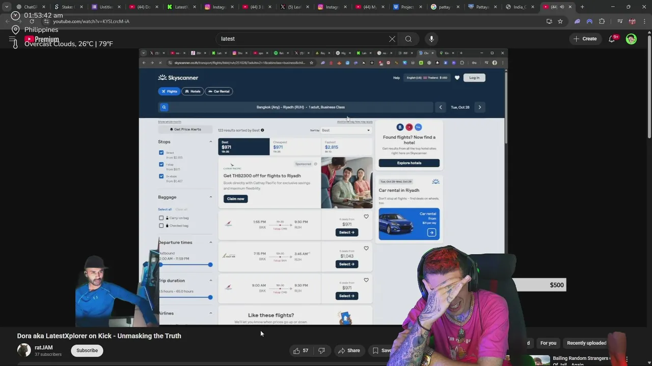Click the YouTube search magnifier button
This screenshot has width=652, height=366.
click(409, 39)
